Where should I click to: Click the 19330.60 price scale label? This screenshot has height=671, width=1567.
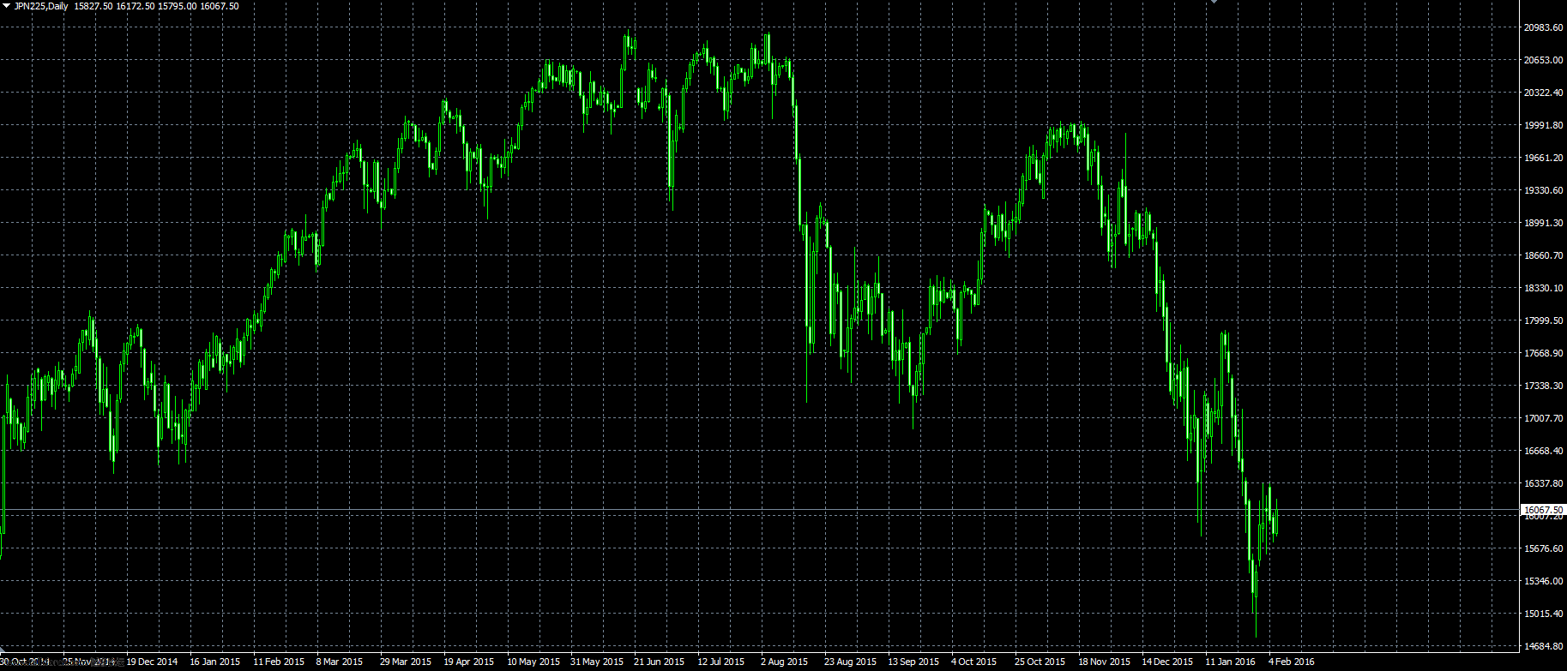1543,190
